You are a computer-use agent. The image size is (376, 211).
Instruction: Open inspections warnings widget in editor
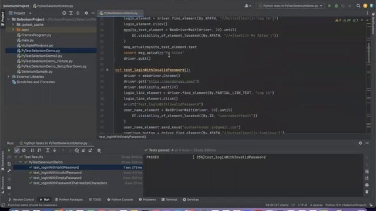(347, 21)
